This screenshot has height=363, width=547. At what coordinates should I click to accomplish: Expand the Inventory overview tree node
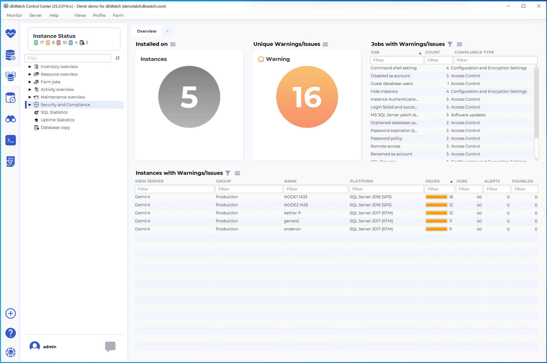click(30, 67)
